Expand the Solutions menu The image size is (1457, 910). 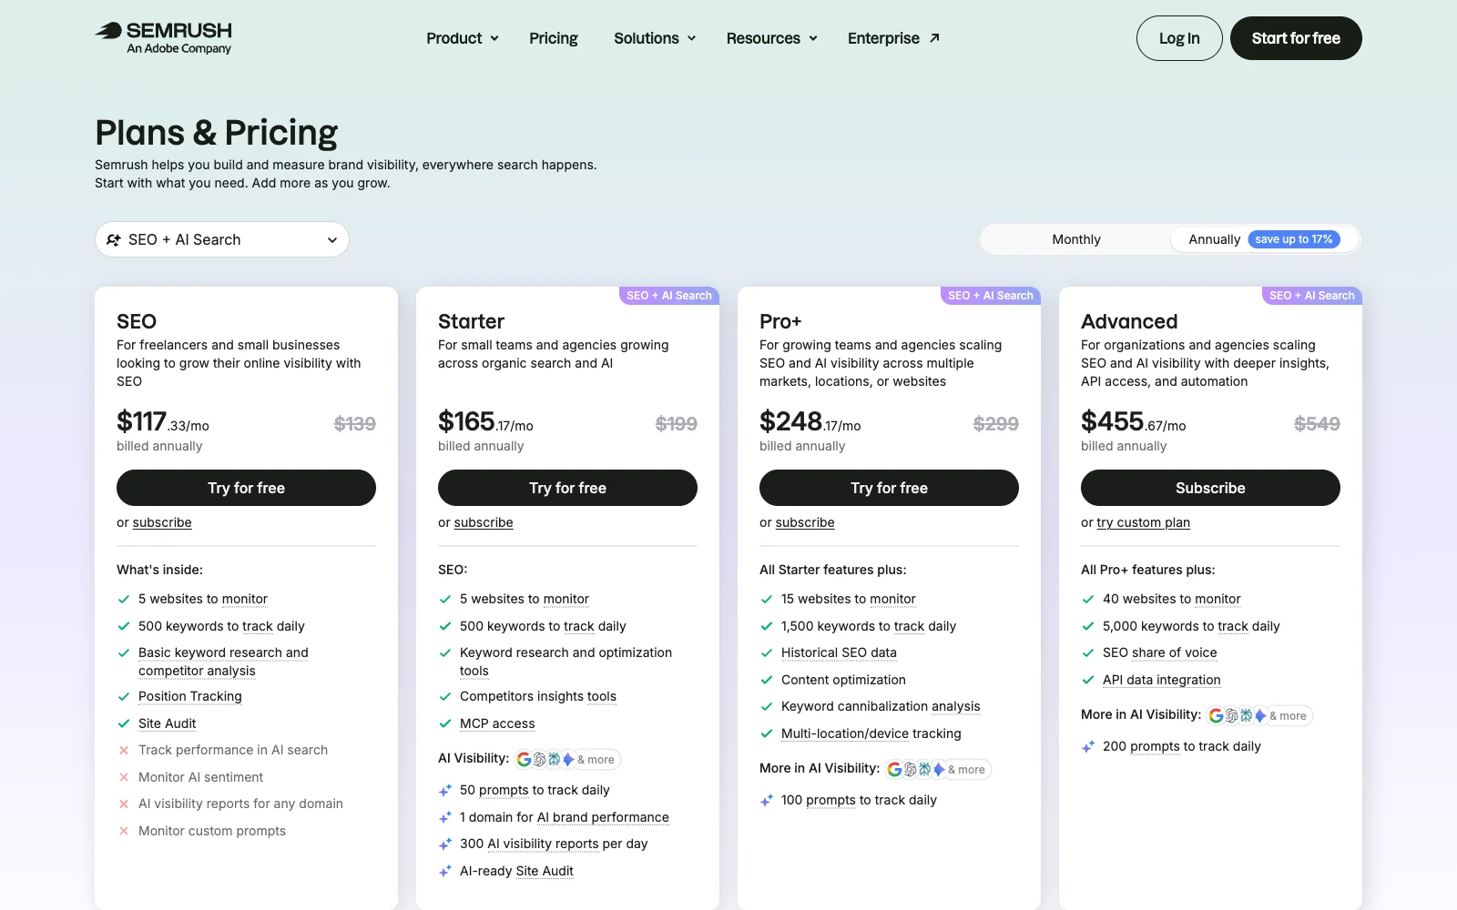pos(655,38)
